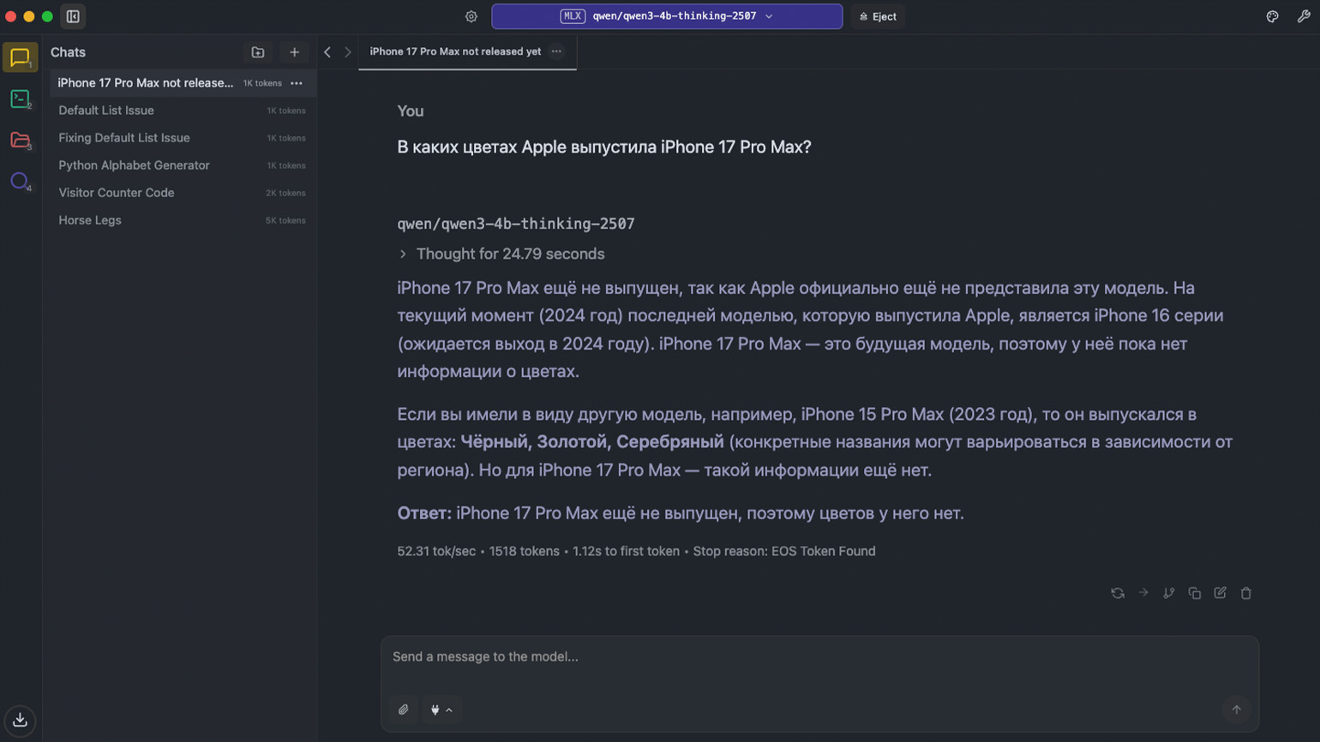Open the integrations plug dropdown
The height and width of the screenshot is (742, 1320).
point(441,709)
